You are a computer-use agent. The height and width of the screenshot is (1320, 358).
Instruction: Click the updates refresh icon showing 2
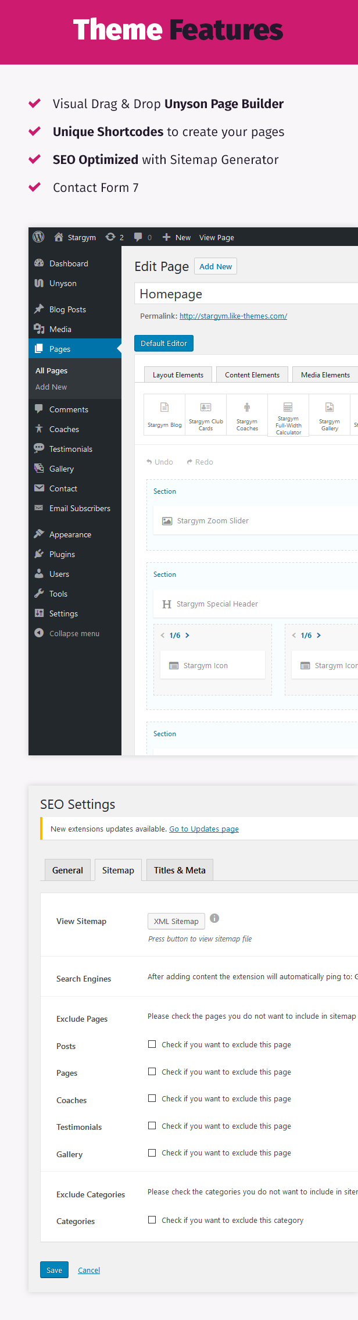pos(110,237)
